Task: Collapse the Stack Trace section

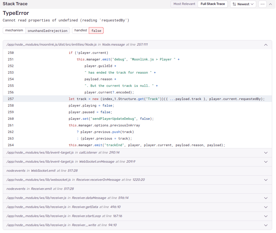Action: click(271, 4)
